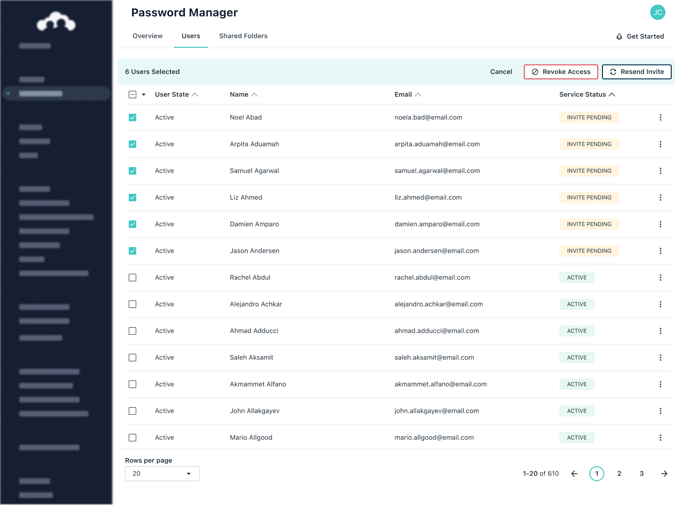Go to next page with right arrow

pyautogui.click(x=664, y=474)
